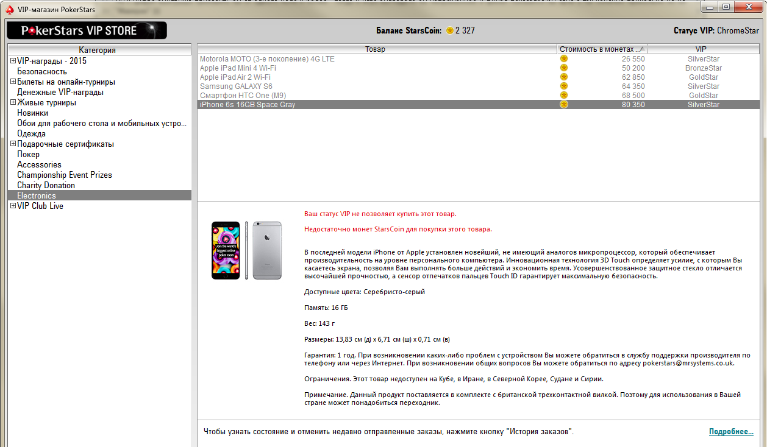This screenshot has height=447, width=767.
Task: Expand Билеты на онлайн-турниры category
Action: (x=13, y=82)
